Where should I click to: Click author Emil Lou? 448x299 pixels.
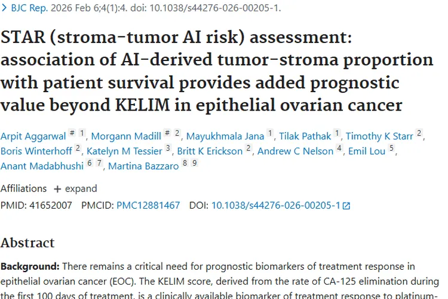click(x=367, y=151)
